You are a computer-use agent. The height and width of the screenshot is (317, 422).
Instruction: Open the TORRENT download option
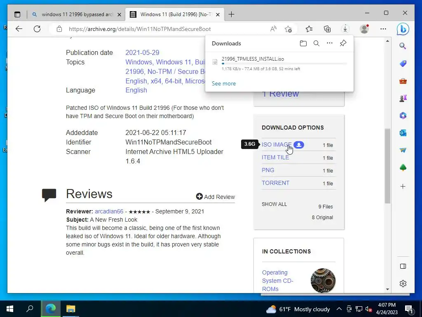click(x=276, y=183)
